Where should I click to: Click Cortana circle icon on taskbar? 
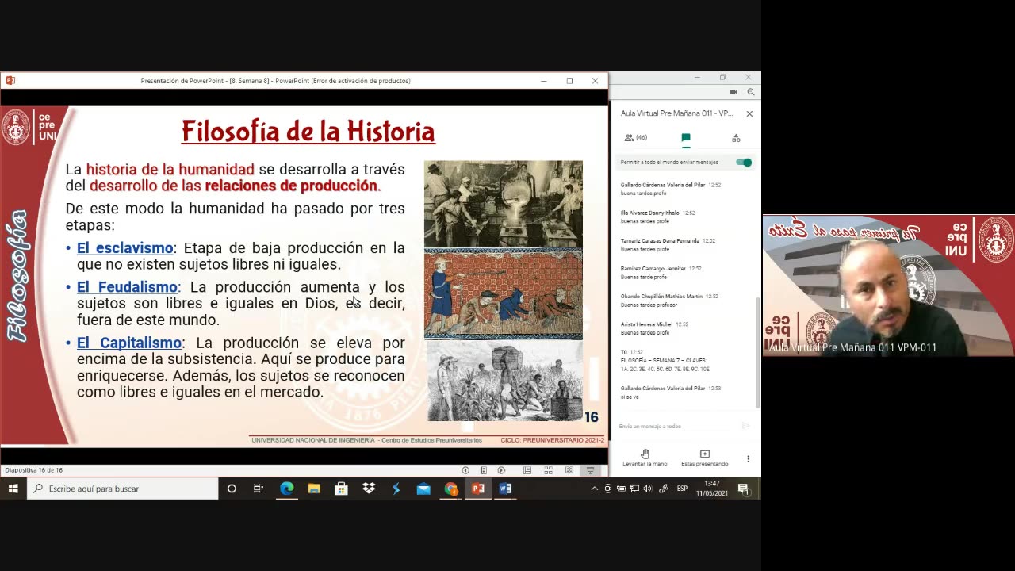232,489
